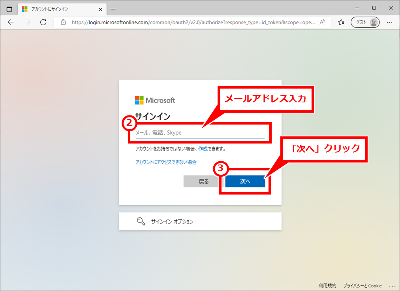View site information via lock icon
The image size is (400, 291).
[63, 22]
